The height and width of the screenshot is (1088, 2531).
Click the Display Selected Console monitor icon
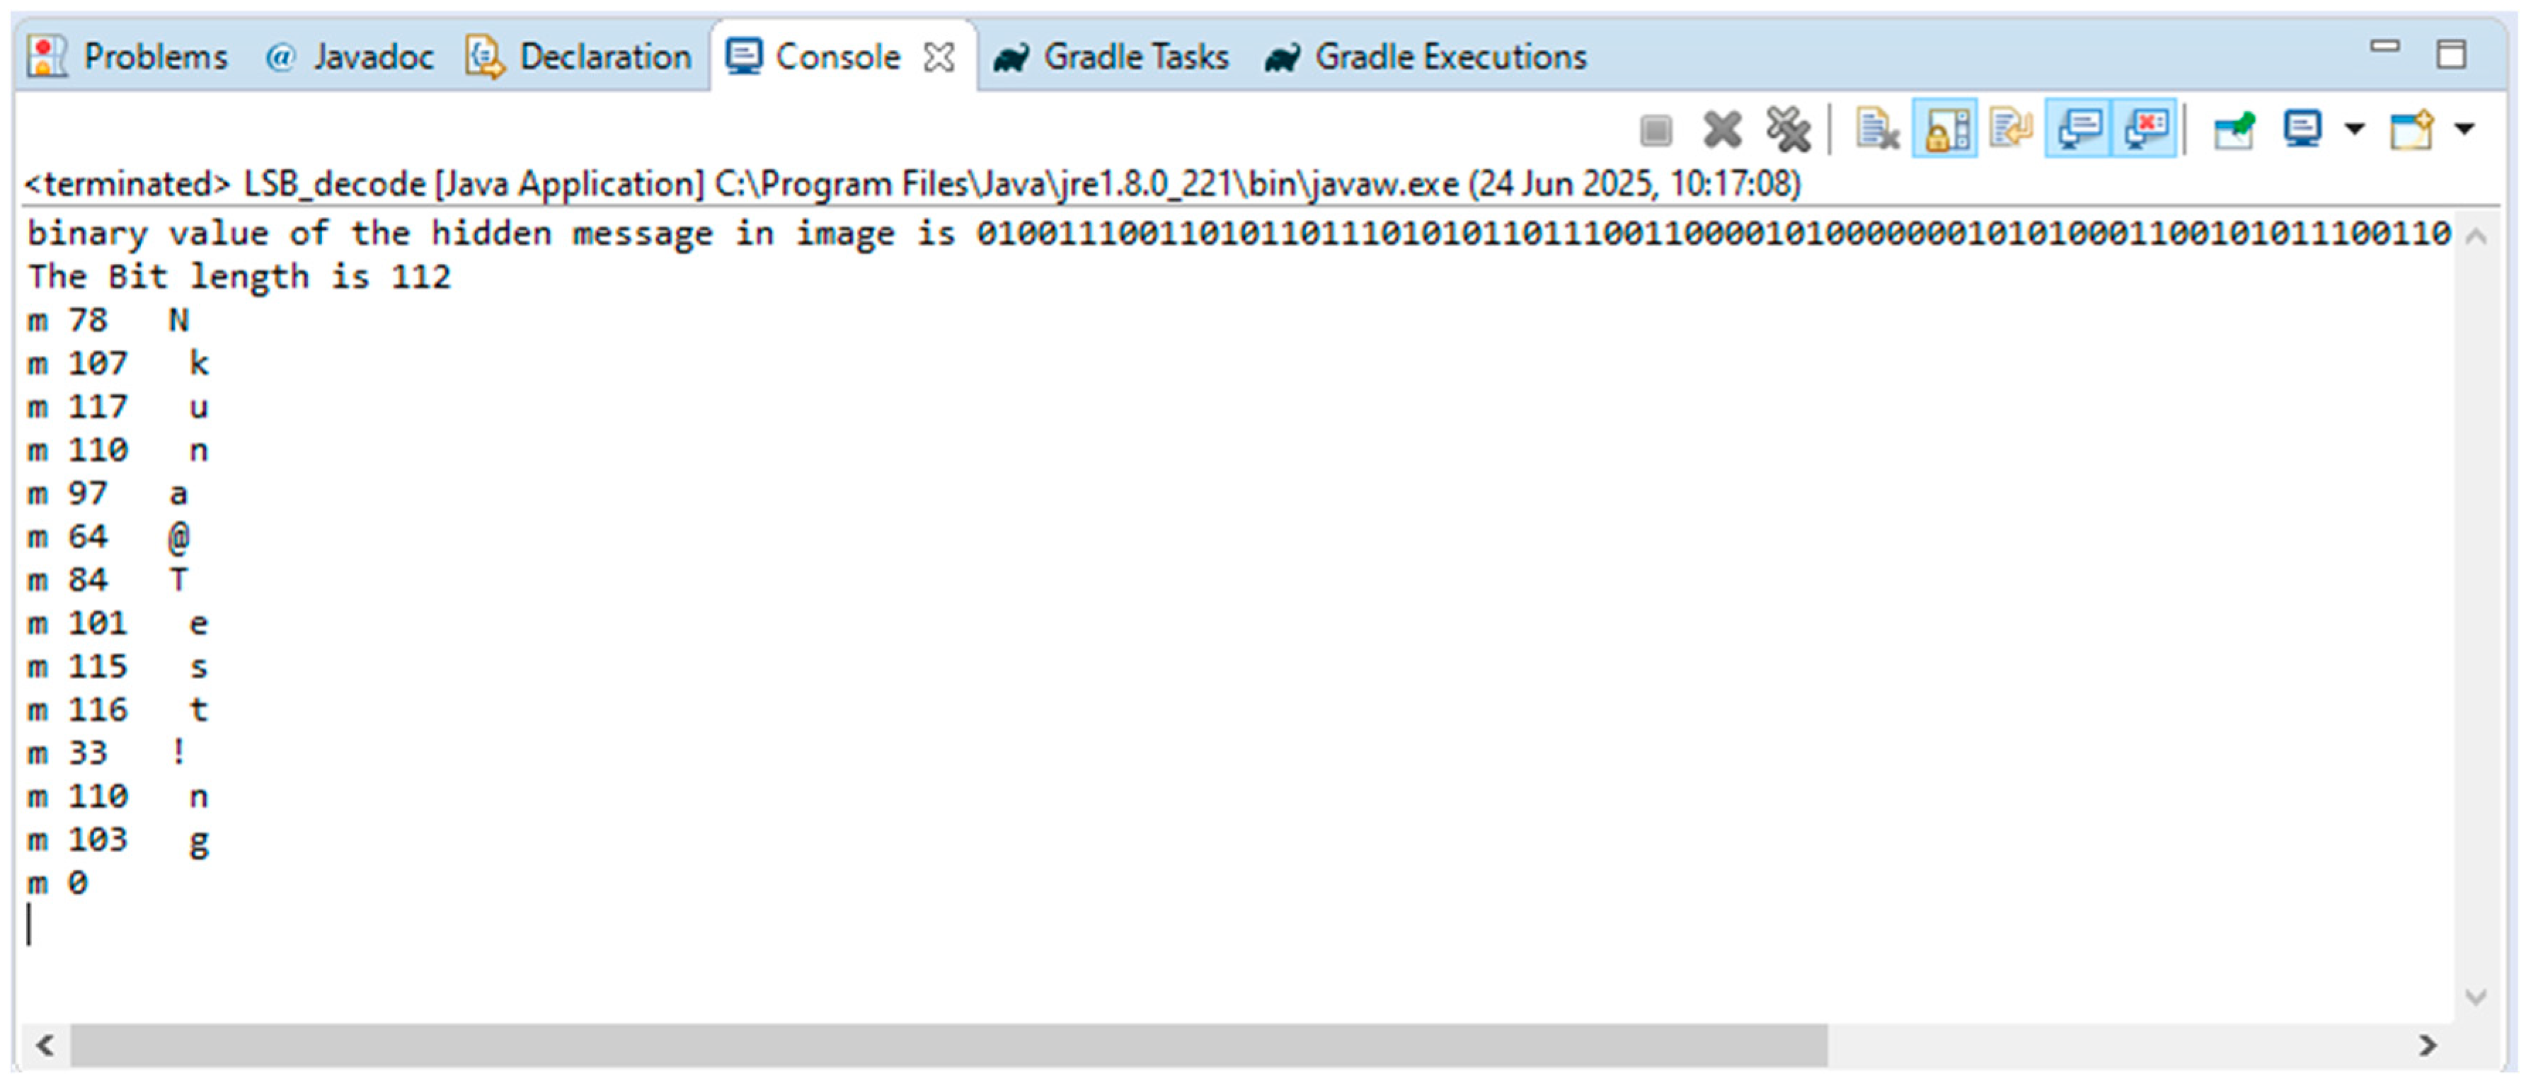pos(2302,129)
